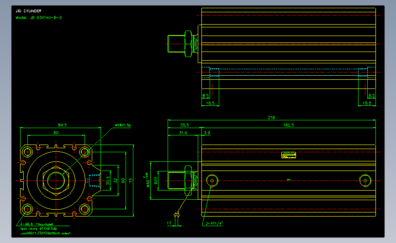This screenshot has width=396, height=243.
Task: Select the "4-ø6.8 thru-hole" note
Action: tap(37, 224)
